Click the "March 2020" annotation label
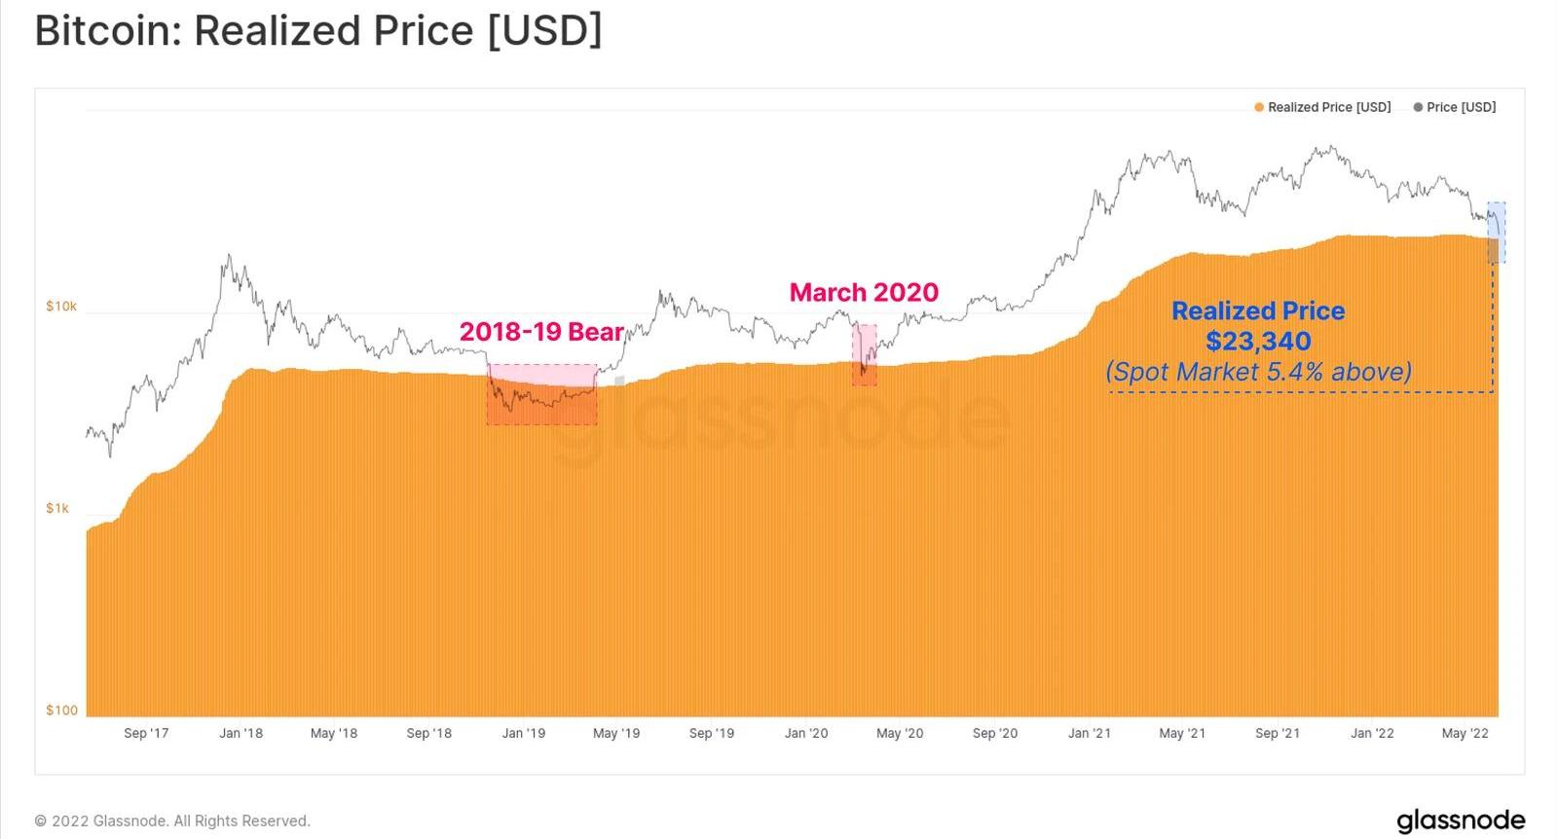The width and height of the screenshot is (1558, 839). coord(864,292)
